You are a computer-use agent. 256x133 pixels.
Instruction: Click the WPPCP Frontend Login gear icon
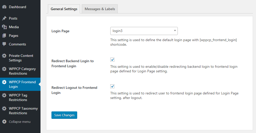pyautogui.click(x=4, y=82)
